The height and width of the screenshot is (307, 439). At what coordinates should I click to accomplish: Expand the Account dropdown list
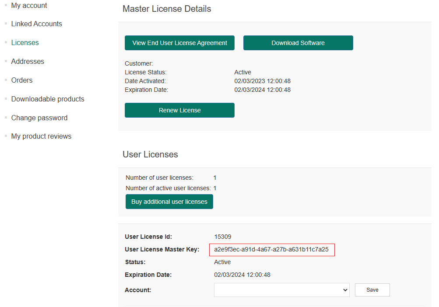pyautogui.click(x=281, y=290)
